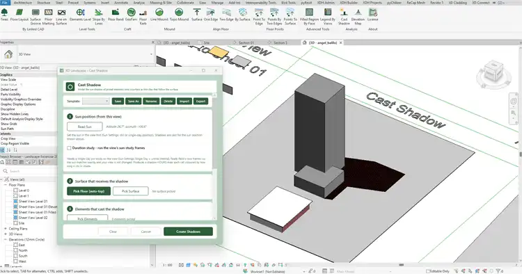Choose Align Floor Surface tool
This screenshot has width=522, height=274.
click(197, 15)
